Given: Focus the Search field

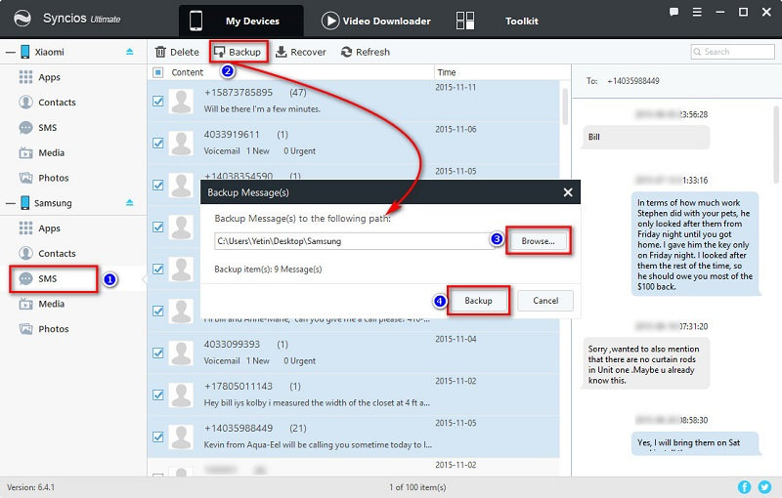Looking at the screenshot, I should [x=732, y=52].
